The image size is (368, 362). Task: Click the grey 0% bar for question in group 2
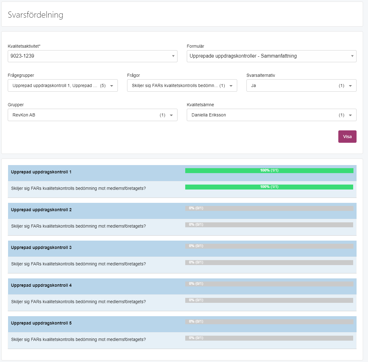click(269, 225)
